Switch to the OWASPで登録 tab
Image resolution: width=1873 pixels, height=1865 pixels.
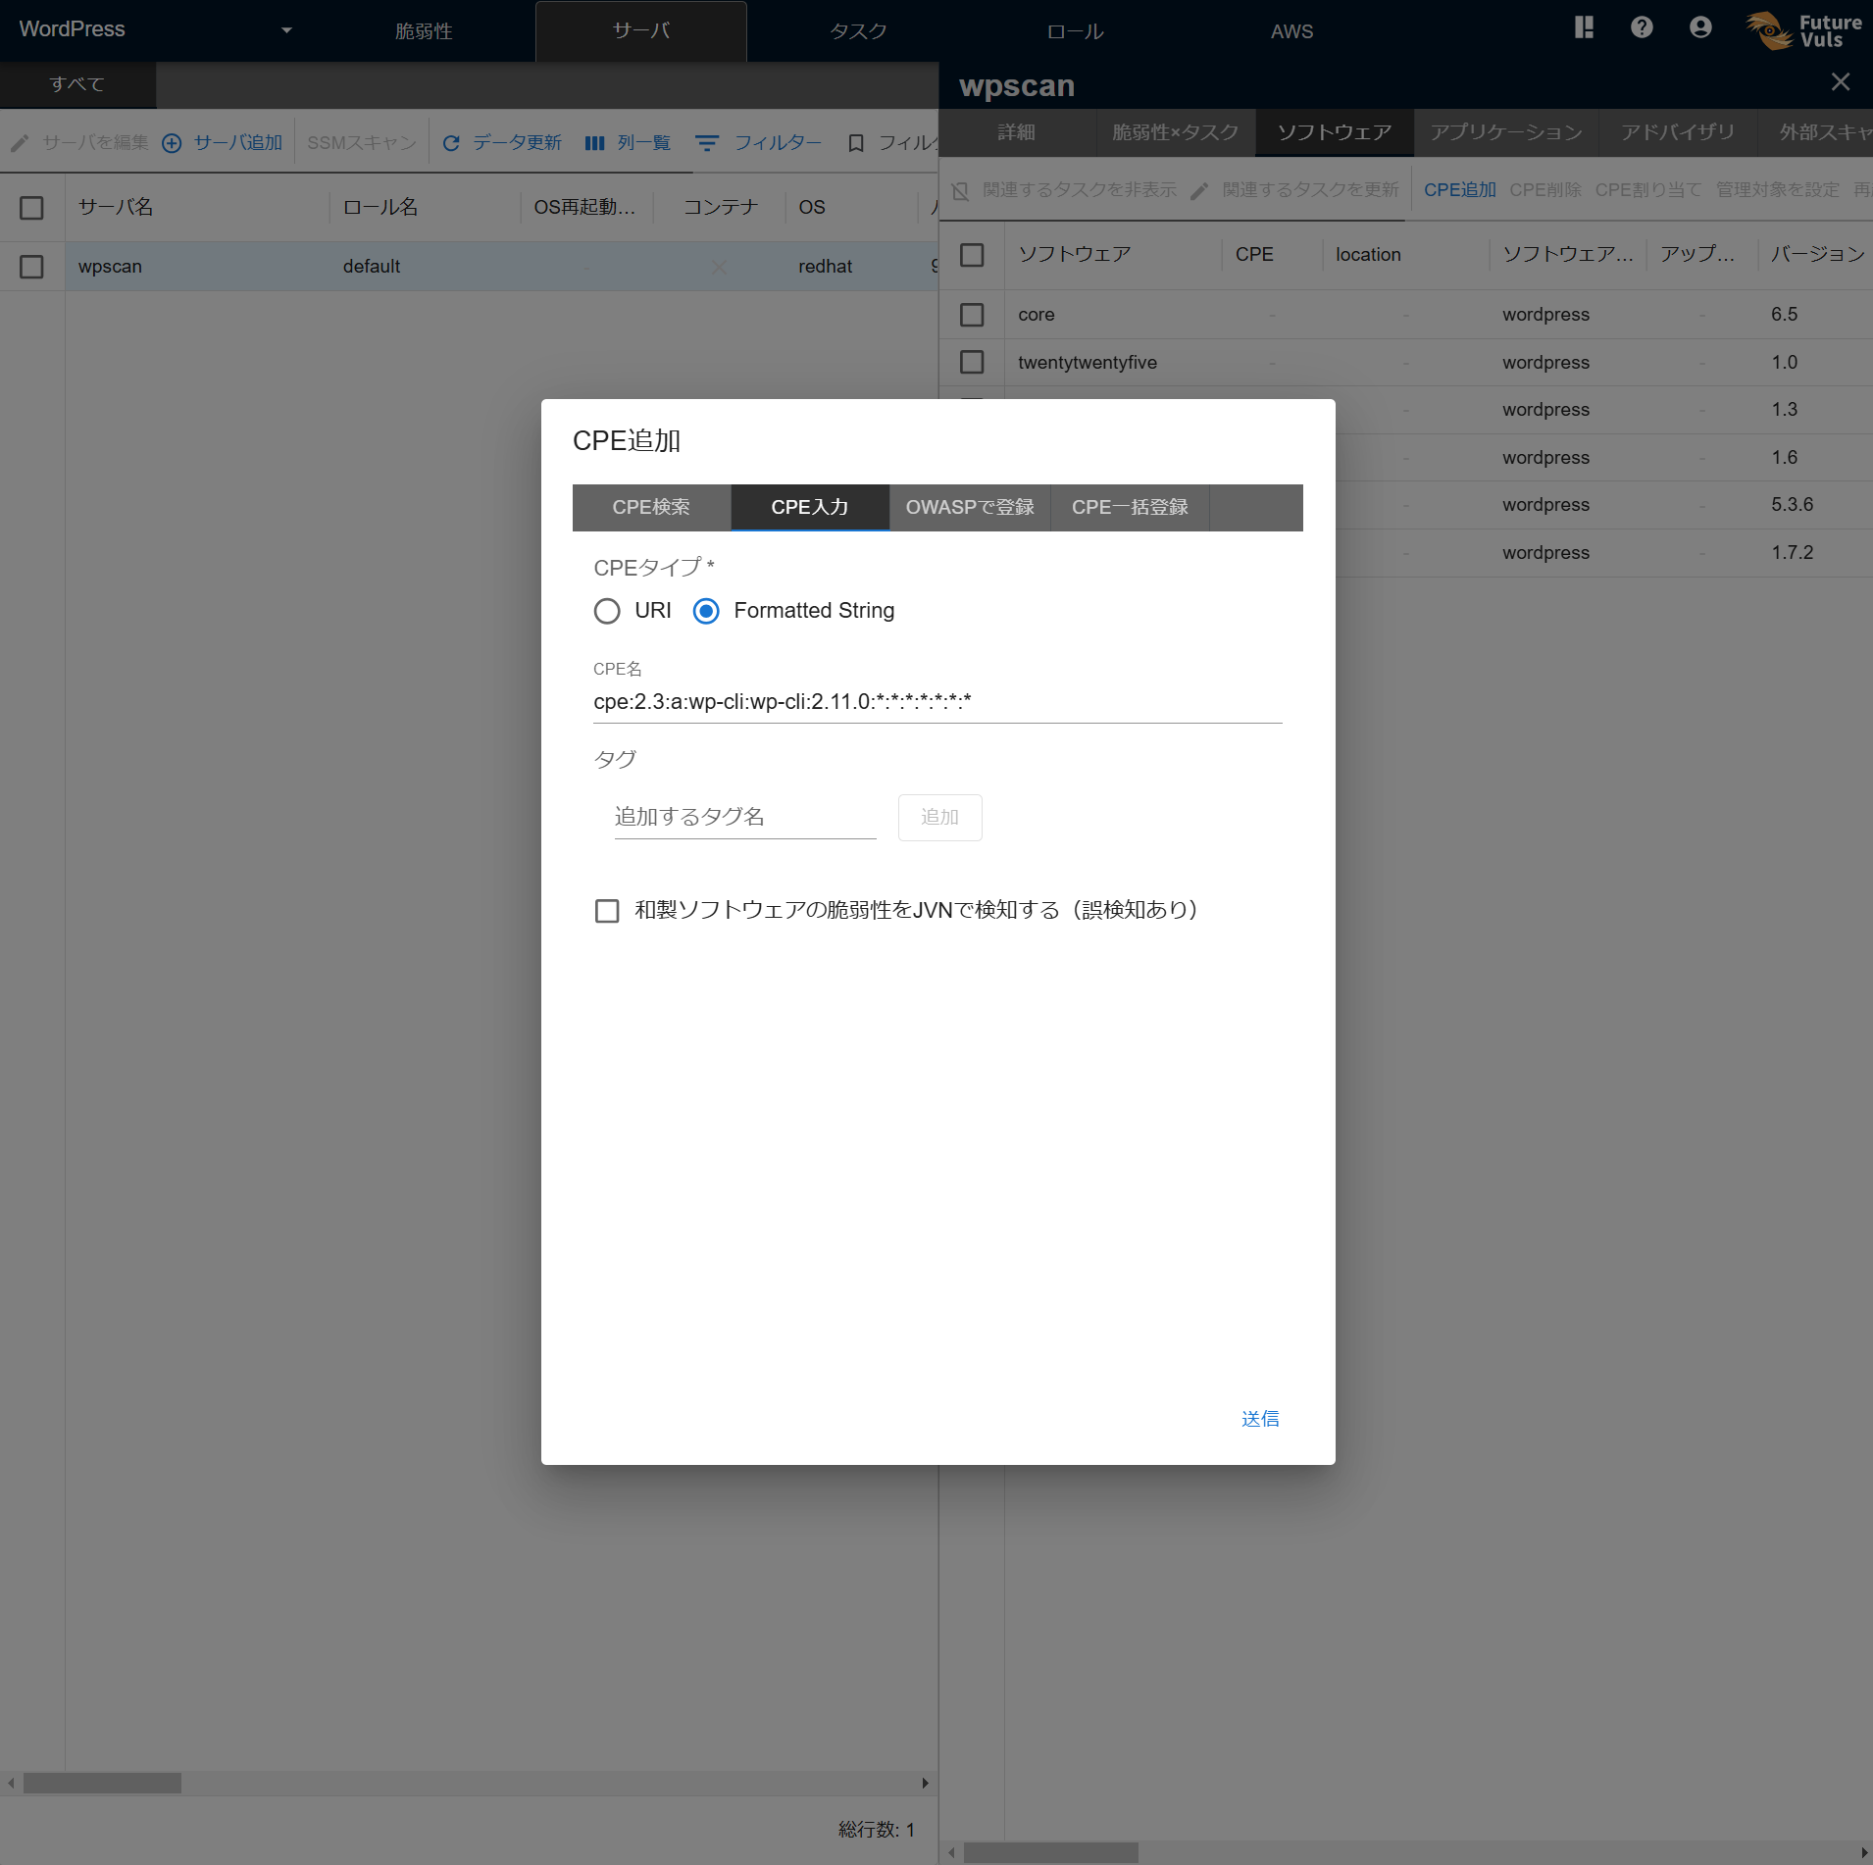(969, 507)
